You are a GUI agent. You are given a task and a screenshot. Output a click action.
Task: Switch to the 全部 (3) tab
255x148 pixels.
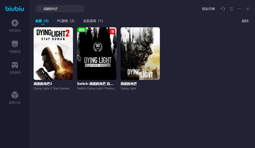(42, 21)
